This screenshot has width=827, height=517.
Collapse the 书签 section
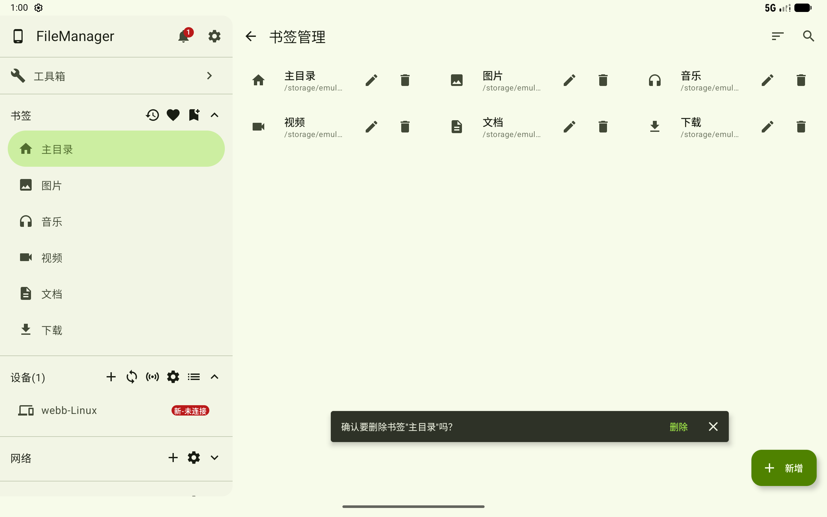[x=214, y=115]
